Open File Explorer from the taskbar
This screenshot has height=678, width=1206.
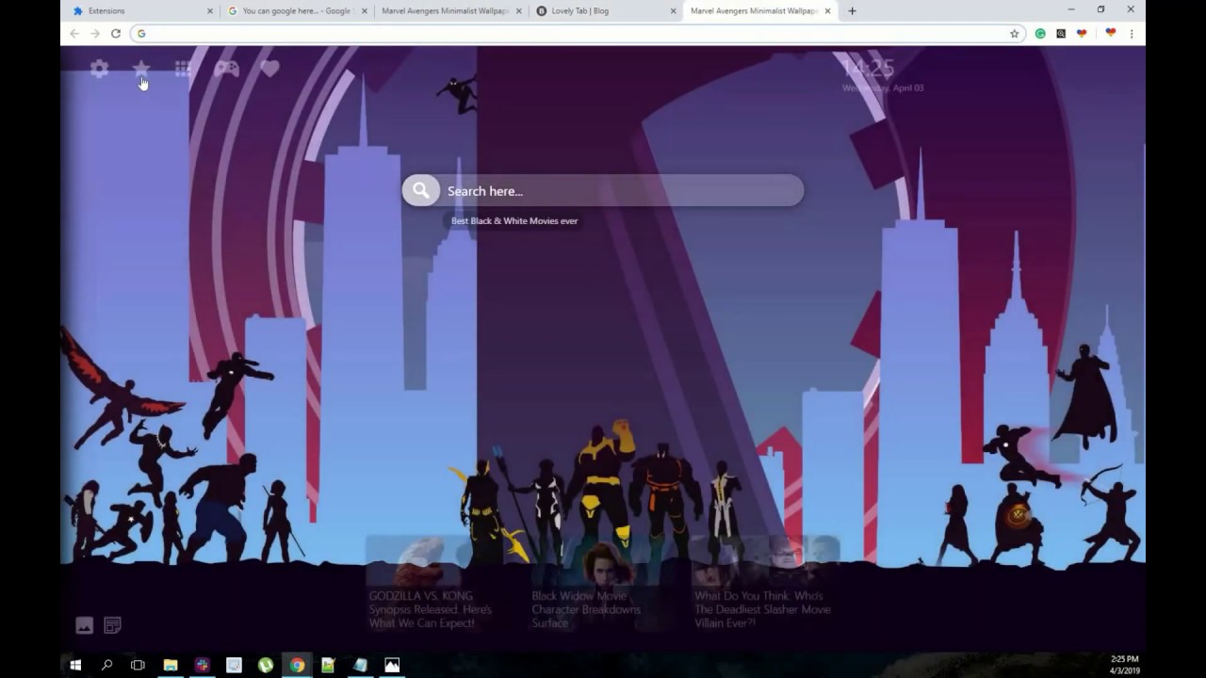[171, 665]
